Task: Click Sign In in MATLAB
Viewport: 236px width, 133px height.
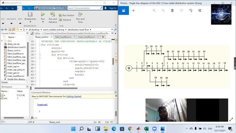Action: (x=112, y=8)
